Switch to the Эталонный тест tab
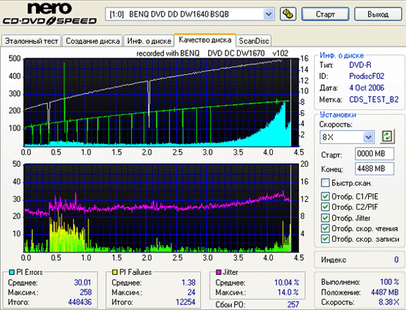 (x=31, y=41)
